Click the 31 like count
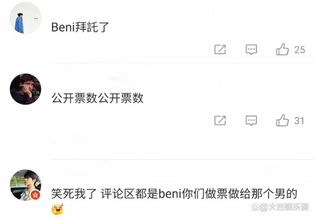The image size is (315, 218). [x=299, y=121]
